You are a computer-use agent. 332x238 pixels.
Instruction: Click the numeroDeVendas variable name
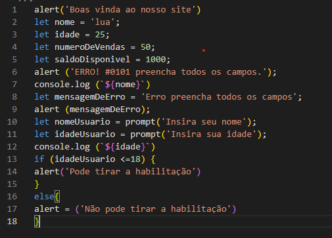point(90,47)
